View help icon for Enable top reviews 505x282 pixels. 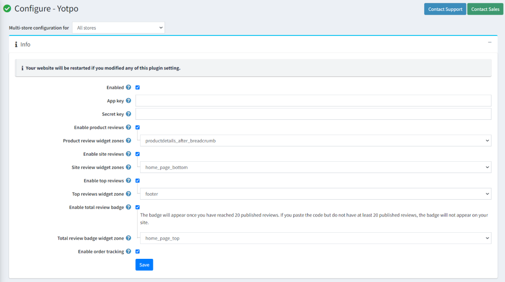[129, 180]
